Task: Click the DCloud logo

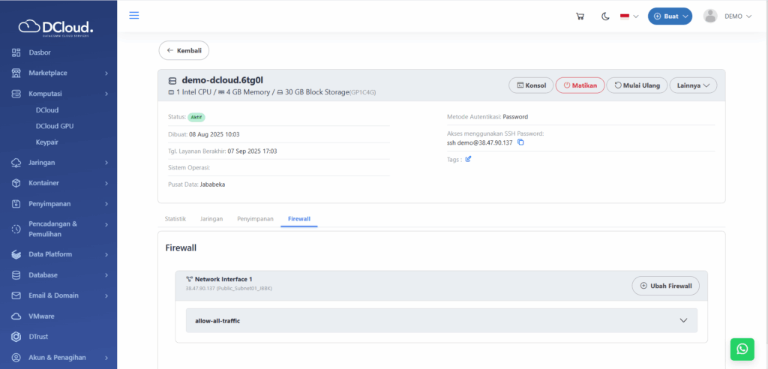Action: tap(58, 28)
